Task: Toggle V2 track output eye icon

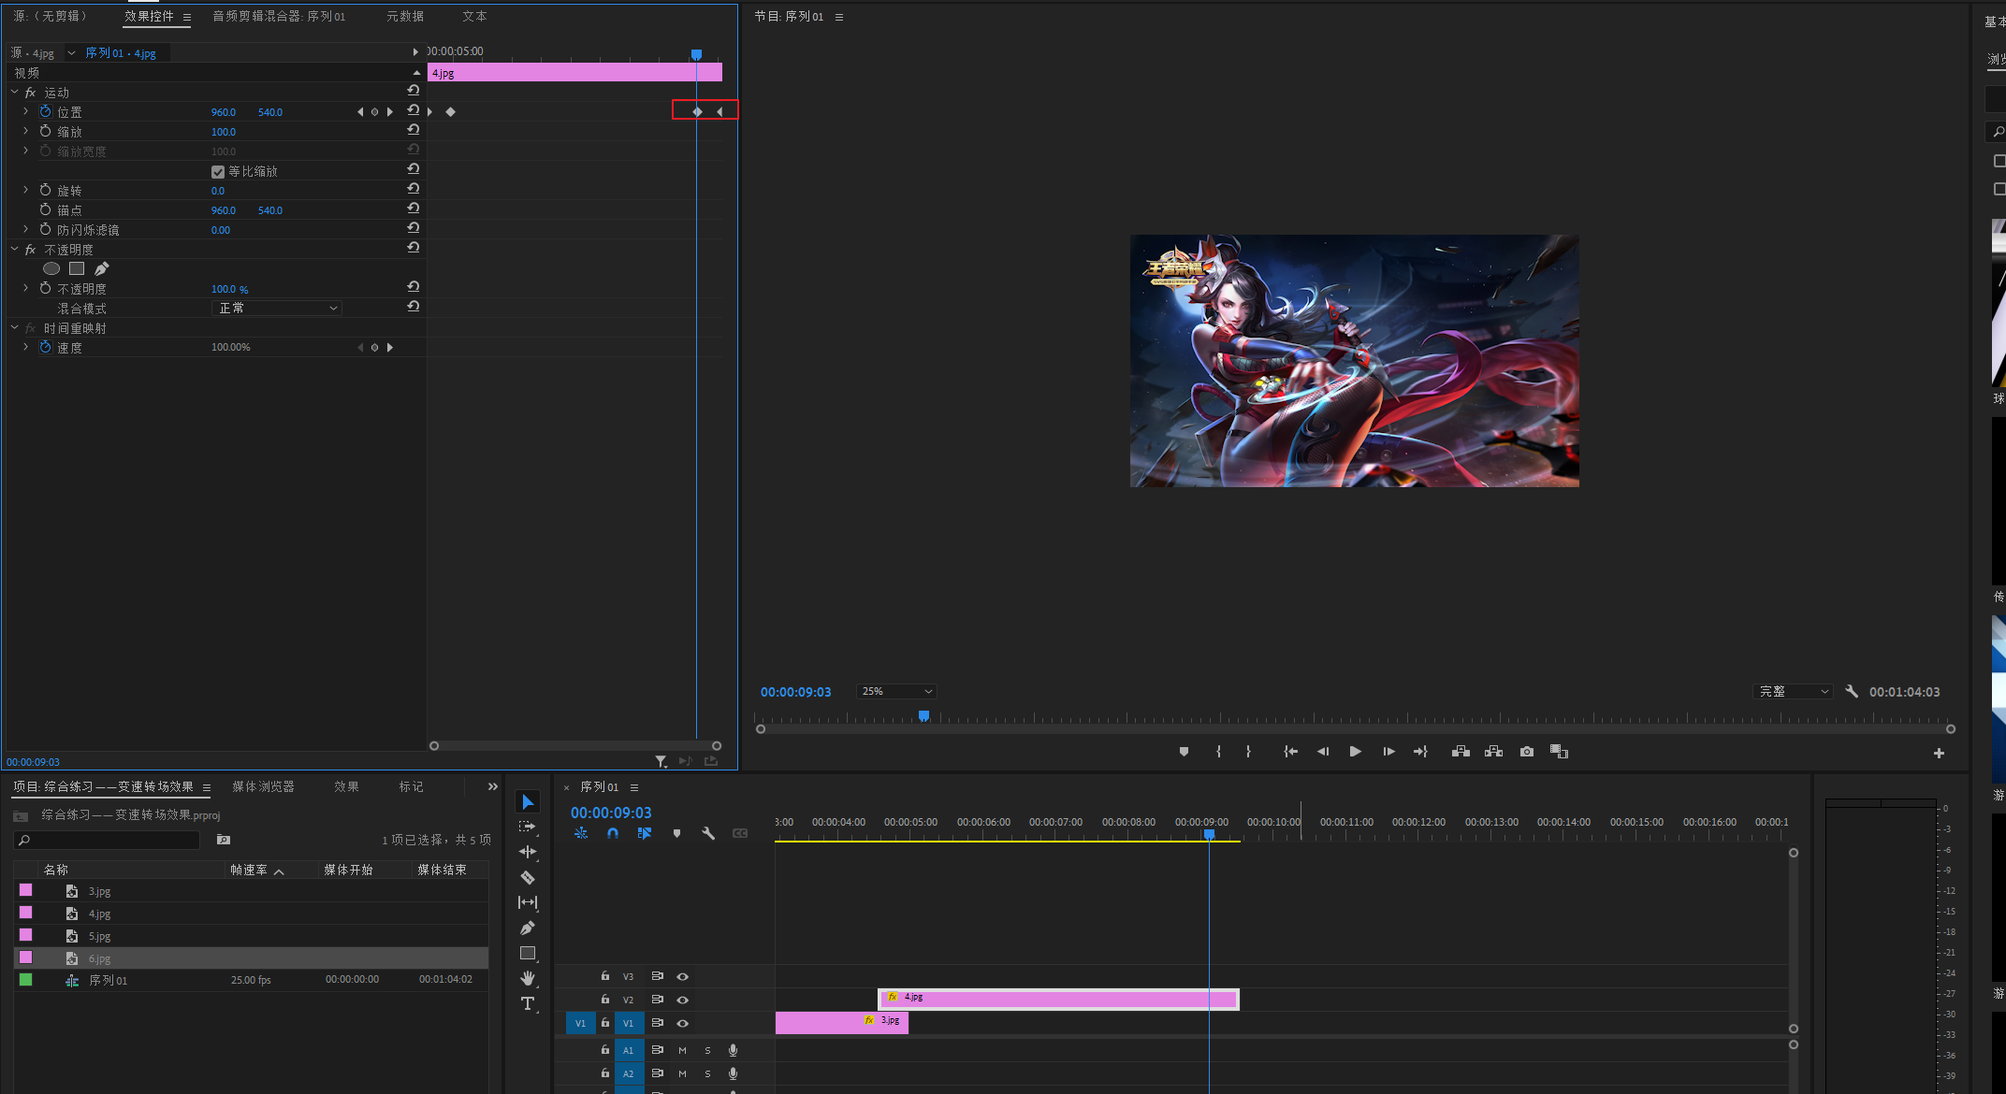Action: coord(683,1000)
